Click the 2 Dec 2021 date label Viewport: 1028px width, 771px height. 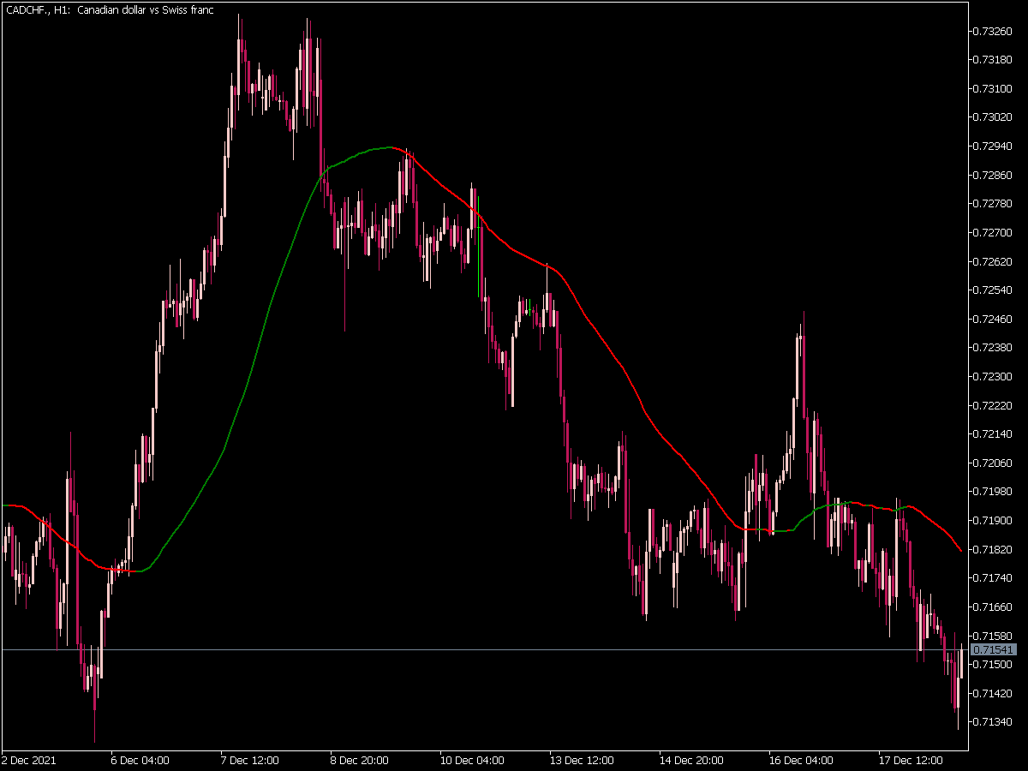coord(27,760)
